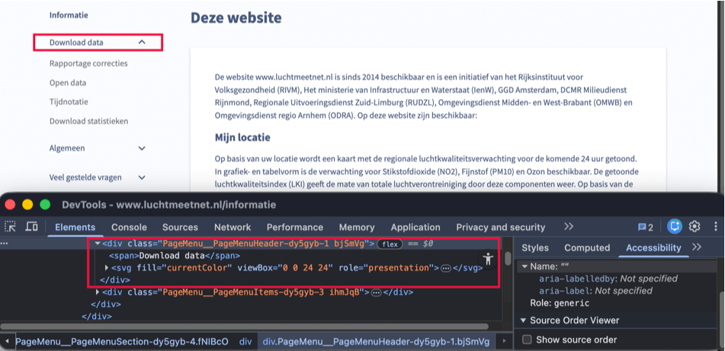Image resolution: width=725 pixels, height=351 pixels.
Task: Open DevTools settings gear
Action: click(695, 227)
